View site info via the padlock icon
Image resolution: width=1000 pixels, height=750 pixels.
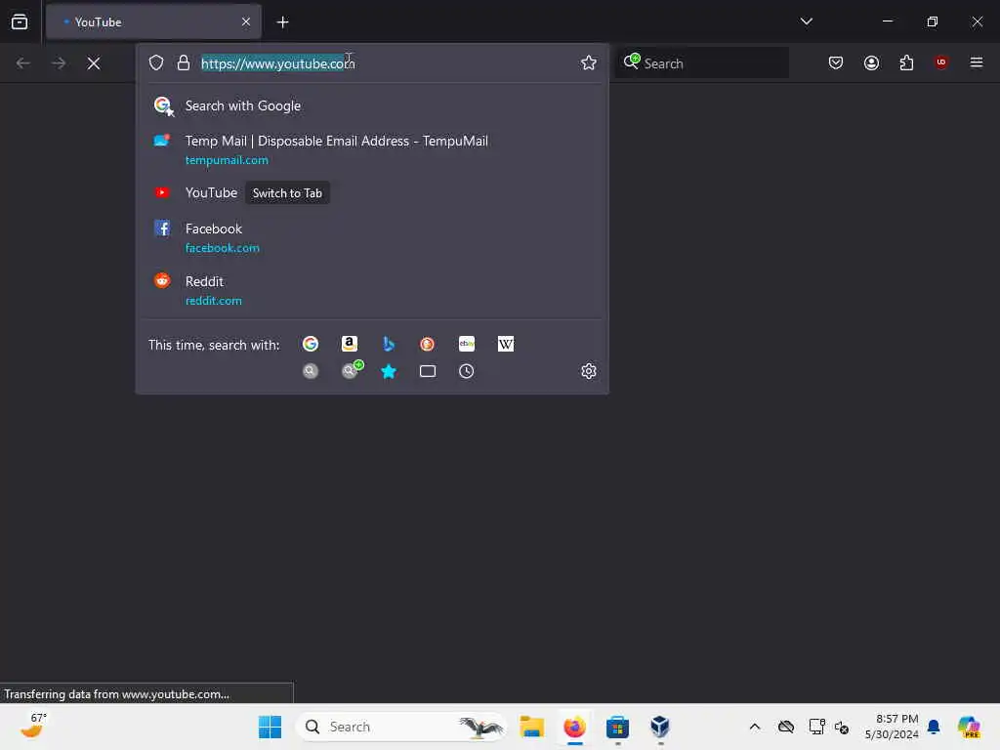[184, 62]
